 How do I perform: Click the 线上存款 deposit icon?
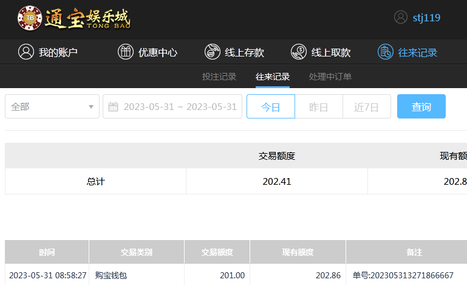212,52
